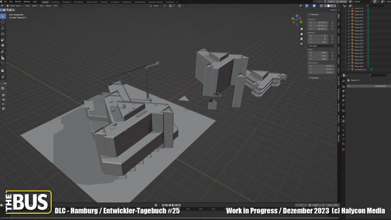Select the Annotate pencil tool
This screenshot has width=391, height=220.
(x=3, y=52)
